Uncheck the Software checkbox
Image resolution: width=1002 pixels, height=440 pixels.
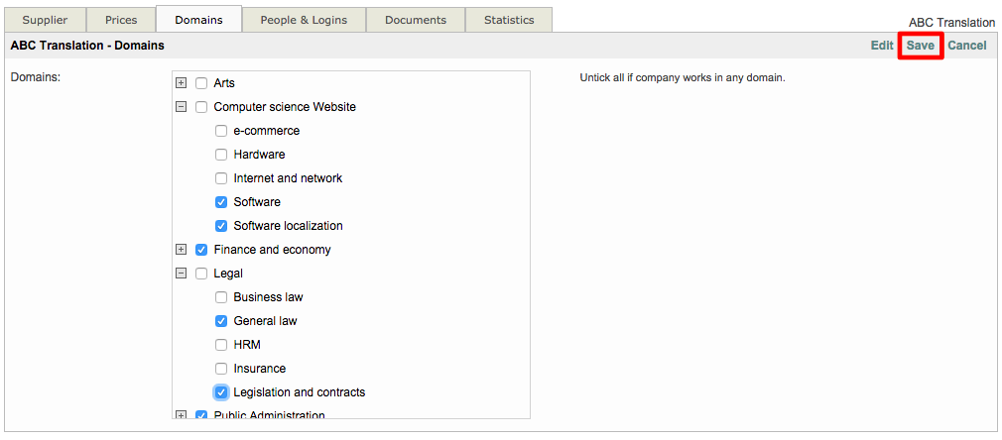(x=221, y=202)
